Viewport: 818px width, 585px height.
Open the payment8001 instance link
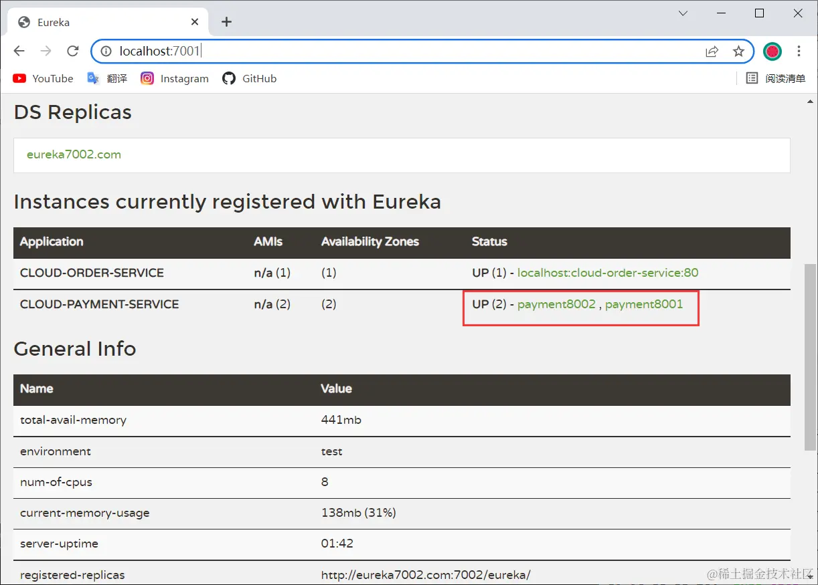click(644, 304)
